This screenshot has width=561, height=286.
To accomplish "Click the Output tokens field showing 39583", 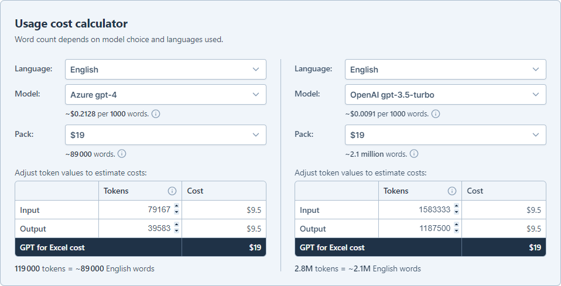I will coord(141,229).
